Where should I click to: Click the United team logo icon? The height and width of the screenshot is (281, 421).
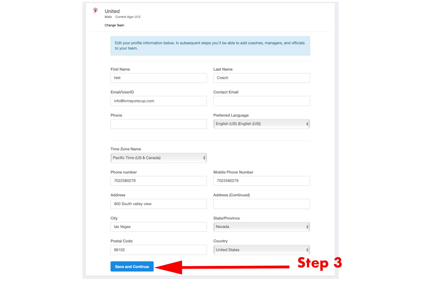point(95,11)
